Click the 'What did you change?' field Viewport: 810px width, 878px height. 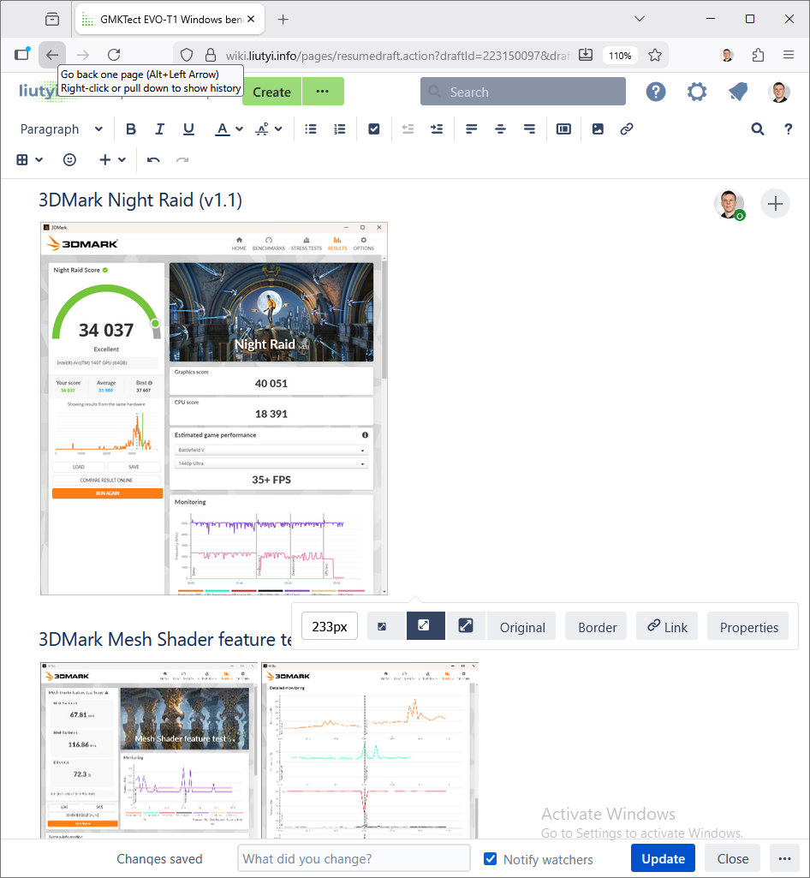[x=354, y=858]
